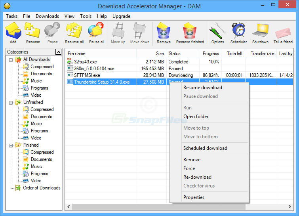Image resolution: width=299 pixels, height=216 pixels.
Task: Click the Resume all toolbar icon
Action: tap(74, 30)
